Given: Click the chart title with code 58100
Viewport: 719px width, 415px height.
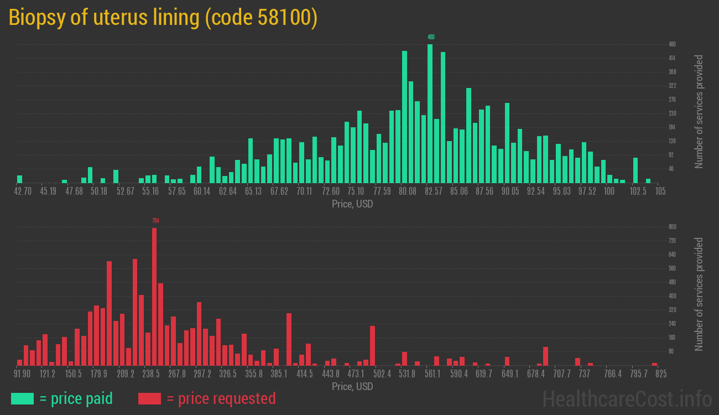Looking at the screenshot, I should click(x=163, y=18).
